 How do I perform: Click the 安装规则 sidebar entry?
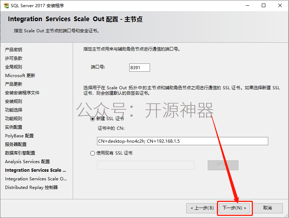tap(14, 101)
